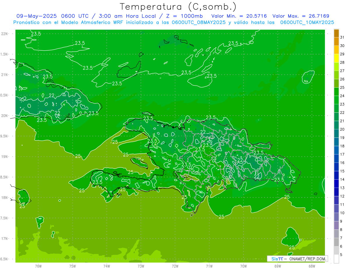
Task: Click the "71W" longitude axis label
Action: (209, 266)
